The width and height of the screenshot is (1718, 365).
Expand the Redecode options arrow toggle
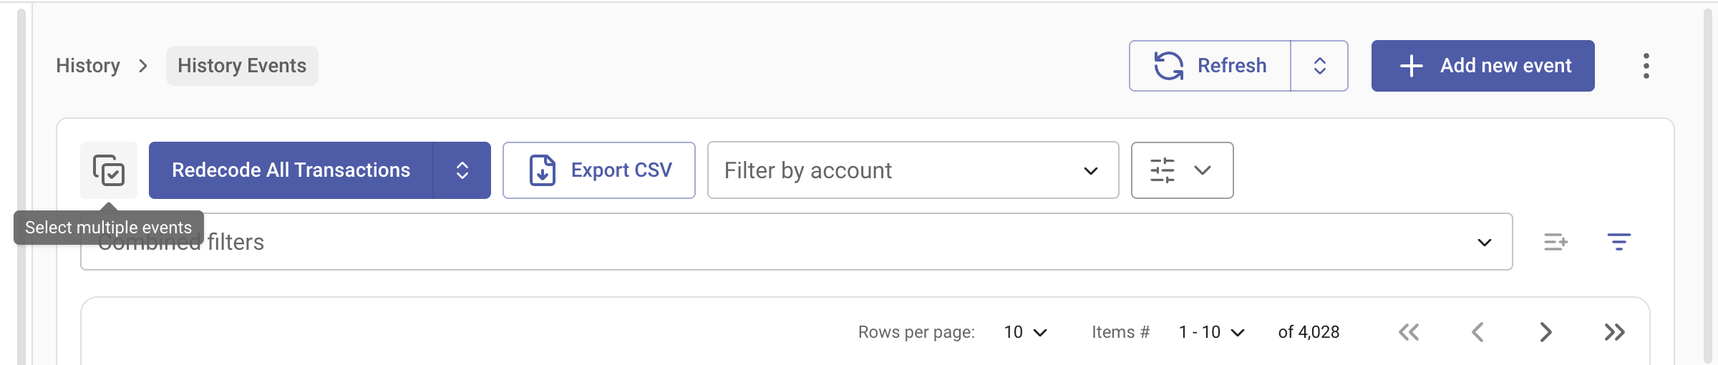coord(462,170)
